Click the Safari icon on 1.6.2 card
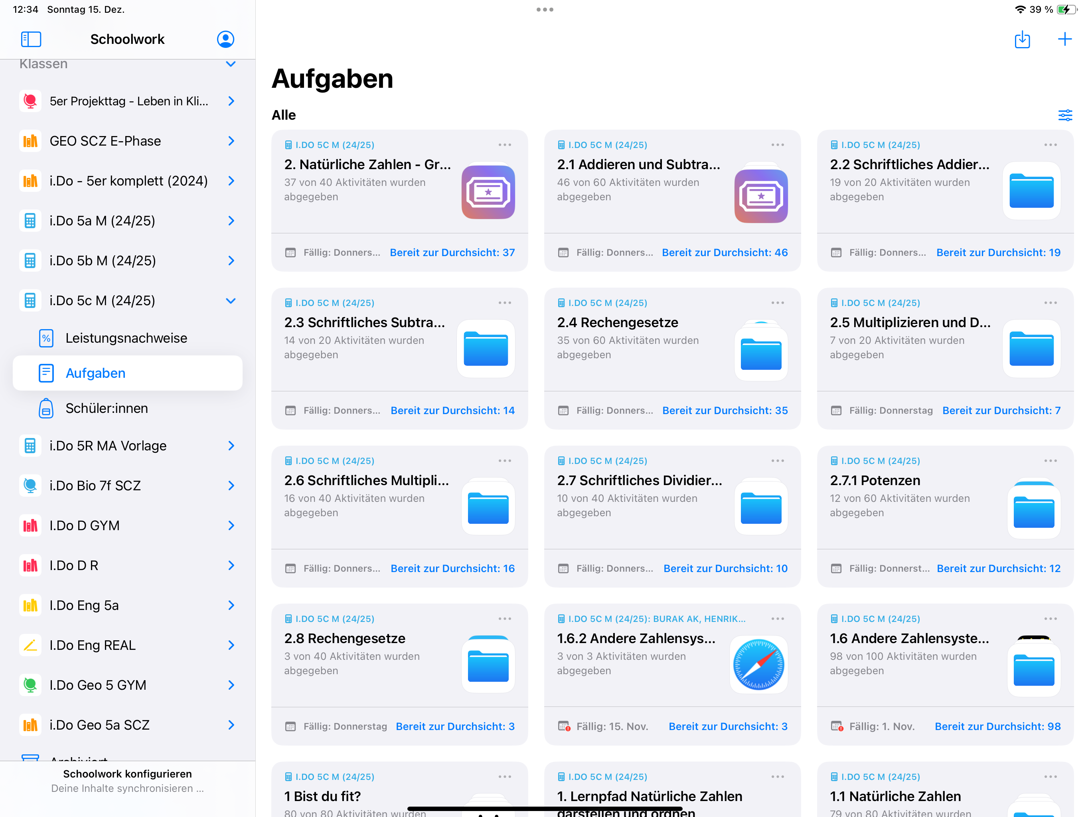The width and height of the screenshot is (1090, 817). pos(758,664)
